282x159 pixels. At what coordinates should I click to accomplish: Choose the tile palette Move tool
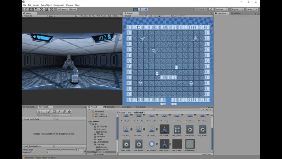pyautogui.click(x=44, y=112)
